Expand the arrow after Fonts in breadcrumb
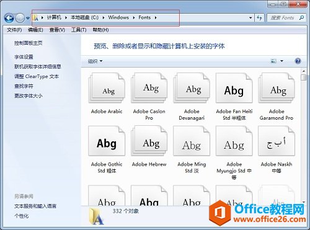310x230 pixels. (x=156, y=18)
